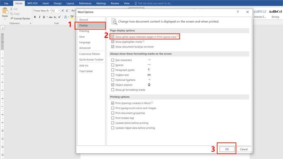Enable Update linked data before printing
Viewport: 283px width, 159px height.
point(113,128)
